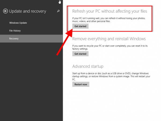Image resolution: width=161 pixels, height=121 pixels.
Task: Click the Update and recovery title
Action: [x=28, y=11]
